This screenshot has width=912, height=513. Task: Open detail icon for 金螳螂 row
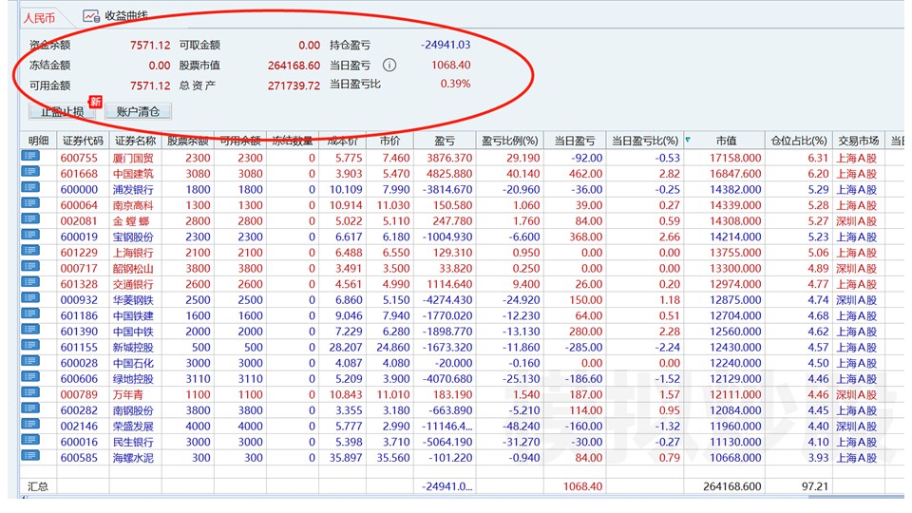[x=30, y=218]
